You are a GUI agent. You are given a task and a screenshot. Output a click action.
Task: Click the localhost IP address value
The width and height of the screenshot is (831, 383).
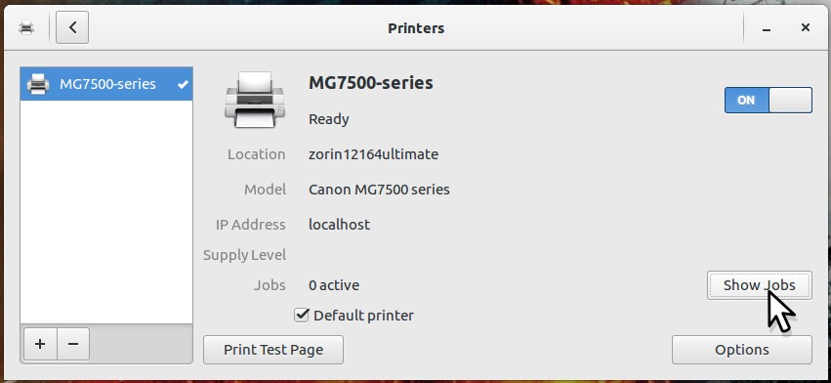point(339,225)
